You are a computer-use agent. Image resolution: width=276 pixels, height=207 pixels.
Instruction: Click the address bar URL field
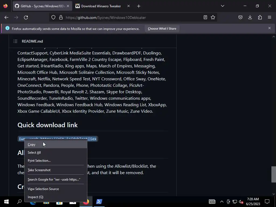coord(133,18)
